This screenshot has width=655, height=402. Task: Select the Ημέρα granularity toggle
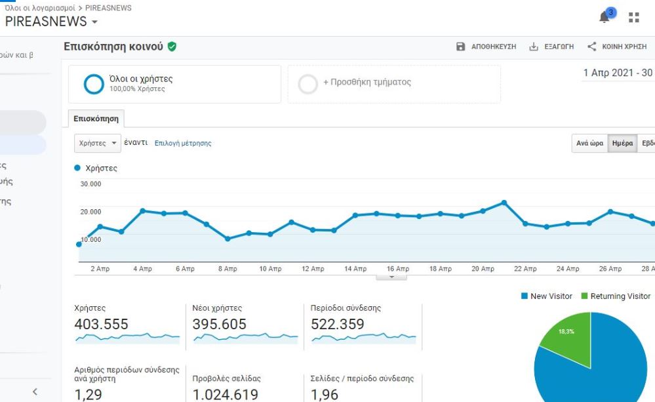click(622, 143)
